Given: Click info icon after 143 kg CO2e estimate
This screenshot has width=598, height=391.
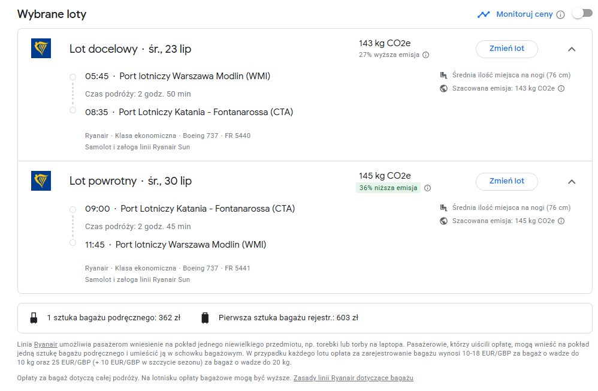Looking at the screenshot, I should [561, 89].
